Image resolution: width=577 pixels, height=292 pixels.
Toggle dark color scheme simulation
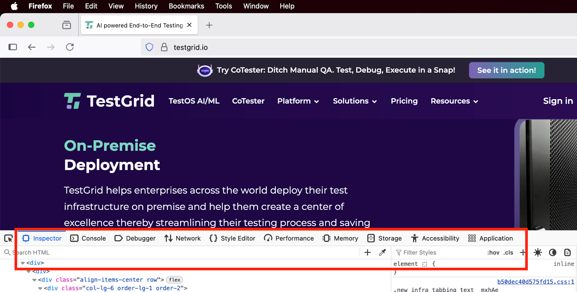[552, 252]
